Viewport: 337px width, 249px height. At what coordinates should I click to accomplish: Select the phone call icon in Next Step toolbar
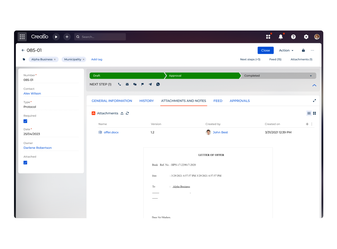119,84
